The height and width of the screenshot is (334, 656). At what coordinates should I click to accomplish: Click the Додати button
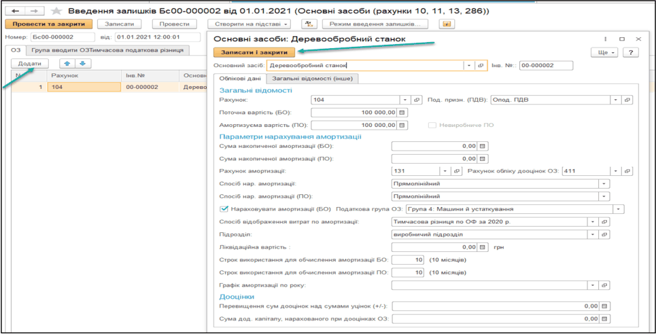30,64
